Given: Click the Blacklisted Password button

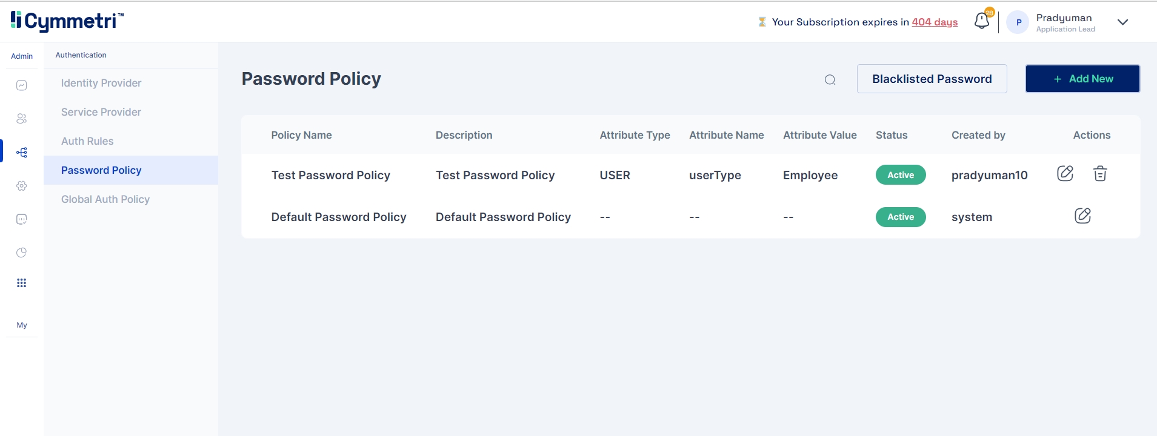Looking at the screenshot, I should click(932, 79).
